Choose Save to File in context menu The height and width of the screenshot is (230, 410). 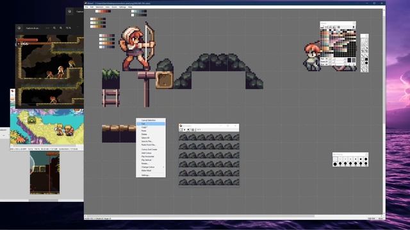[x=151, y=141]
